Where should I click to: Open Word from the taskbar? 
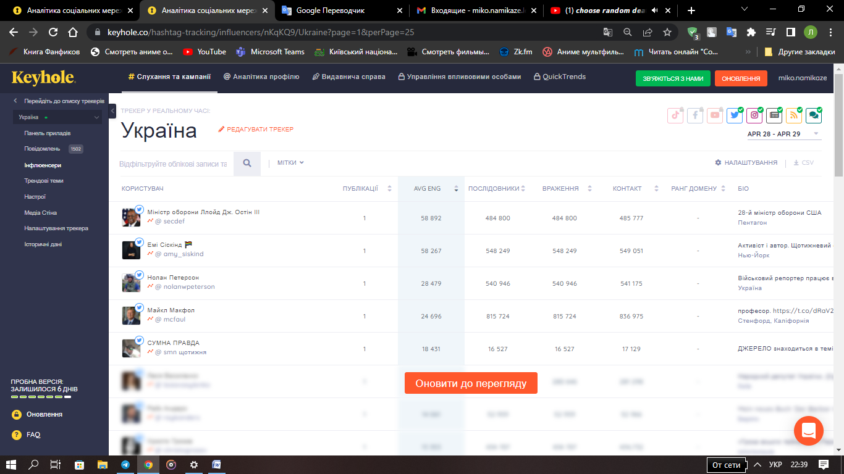217,465
